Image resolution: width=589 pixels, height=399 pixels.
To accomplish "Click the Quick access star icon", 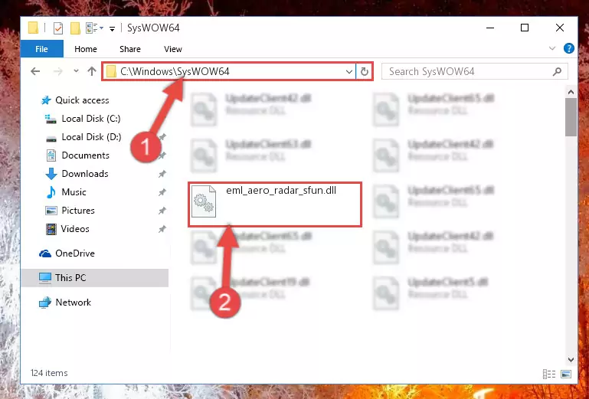I will (x=46, y=100).
